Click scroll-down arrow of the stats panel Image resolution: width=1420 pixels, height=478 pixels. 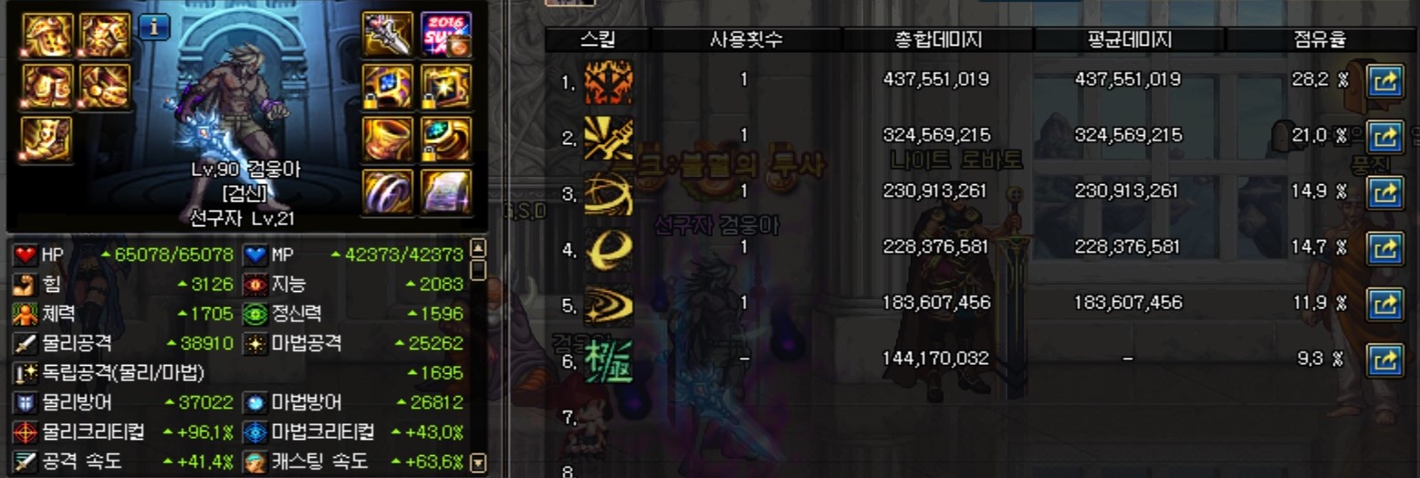click(478, 462)
